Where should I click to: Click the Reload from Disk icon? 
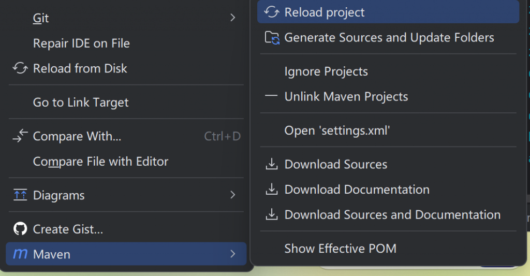tap(20, 68)
